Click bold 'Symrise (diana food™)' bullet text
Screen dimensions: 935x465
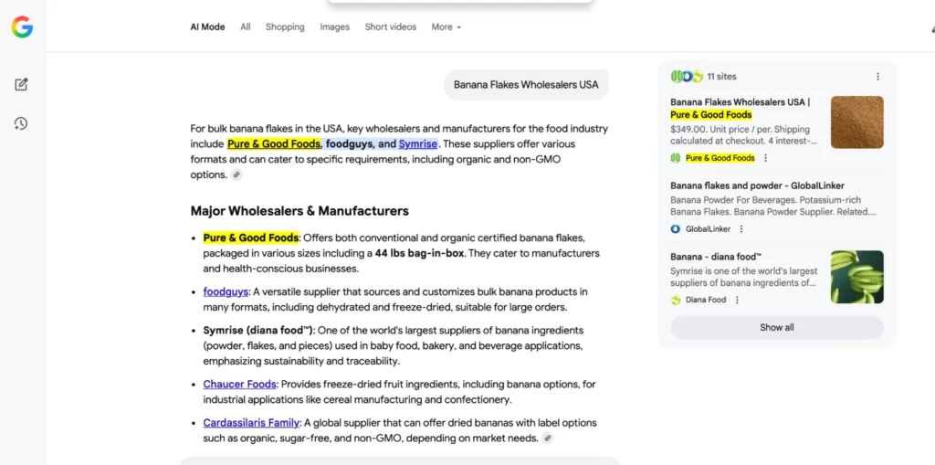pyautogui.click(x=258, y=330)
